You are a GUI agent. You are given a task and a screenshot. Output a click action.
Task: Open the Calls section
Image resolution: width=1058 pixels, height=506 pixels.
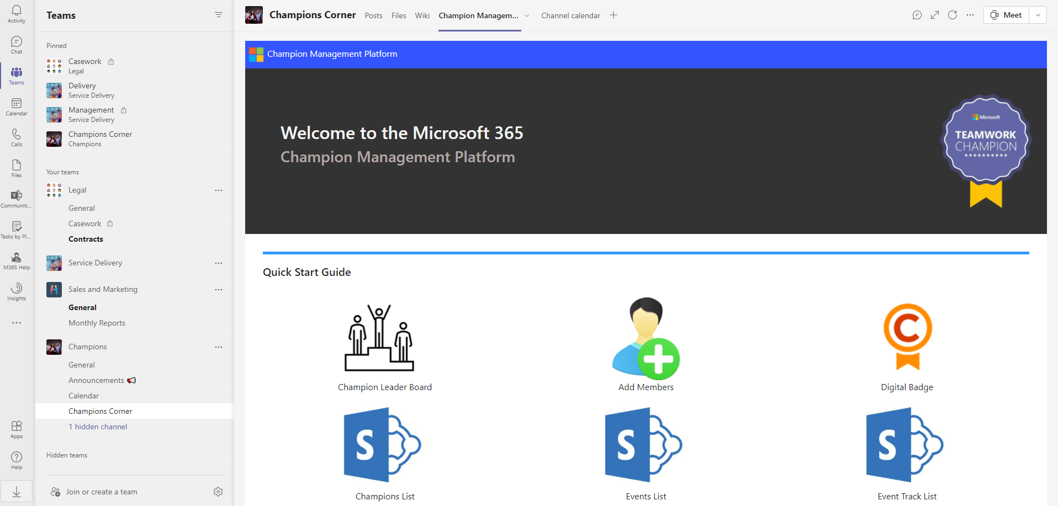16,137
